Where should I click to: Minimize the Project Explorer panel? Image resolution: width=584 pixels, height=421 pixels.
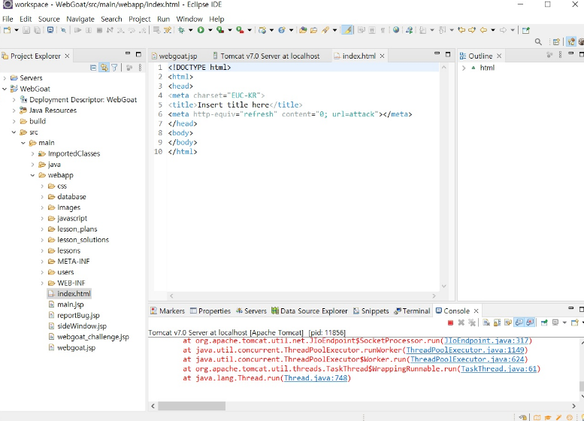pos(128,54)
